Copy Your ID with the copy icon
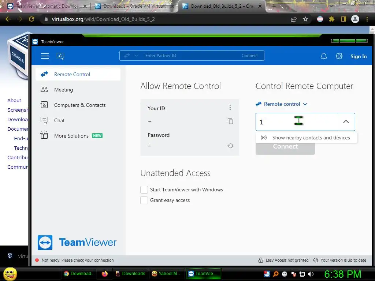Viewport: 375px width, 281px height. click(x=230, y=121)
